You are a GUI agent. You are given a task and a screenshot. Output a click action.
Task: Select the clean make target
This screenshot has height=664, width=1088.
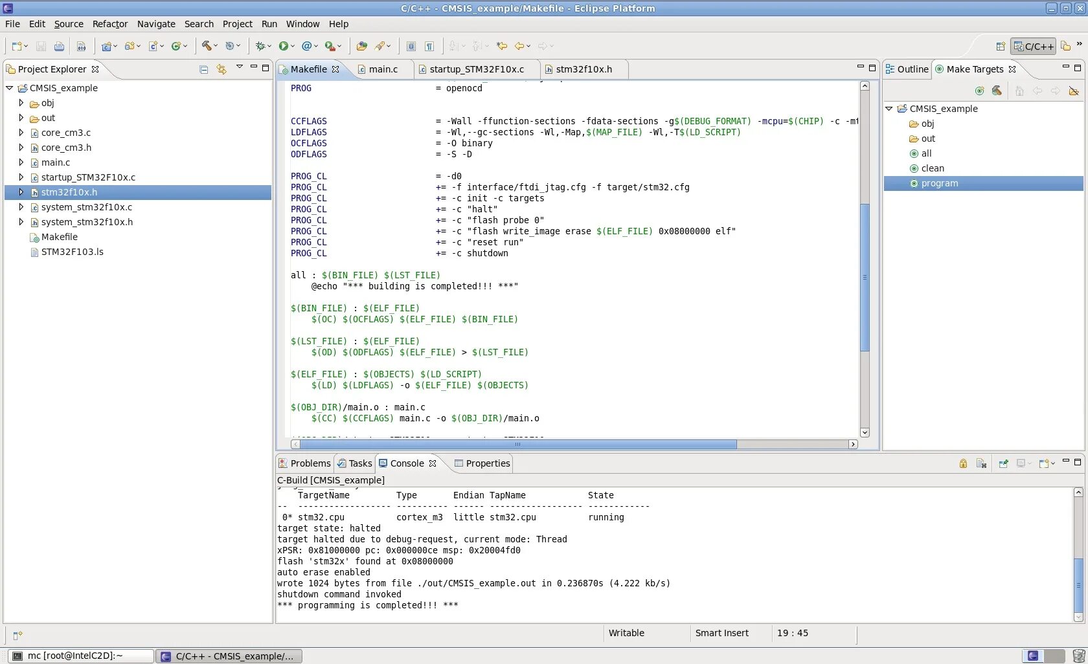[932, 168]
